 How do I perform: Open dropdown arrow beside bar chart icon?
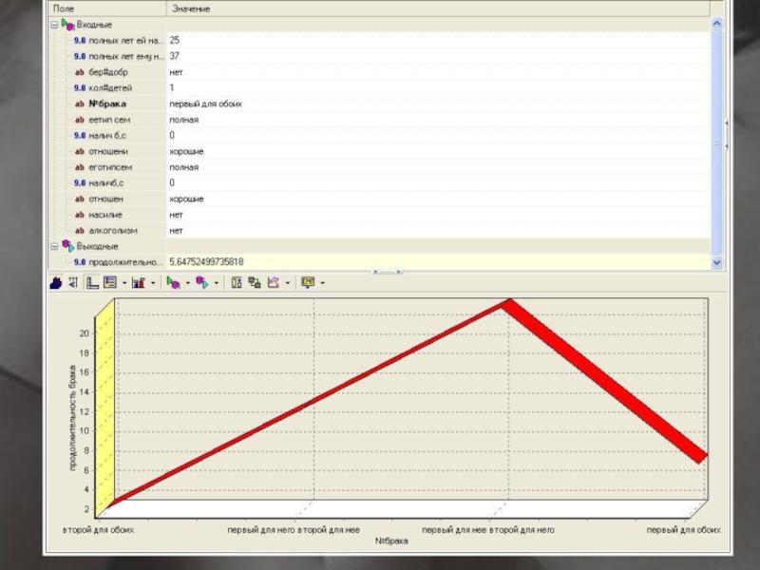click(152, 282)
